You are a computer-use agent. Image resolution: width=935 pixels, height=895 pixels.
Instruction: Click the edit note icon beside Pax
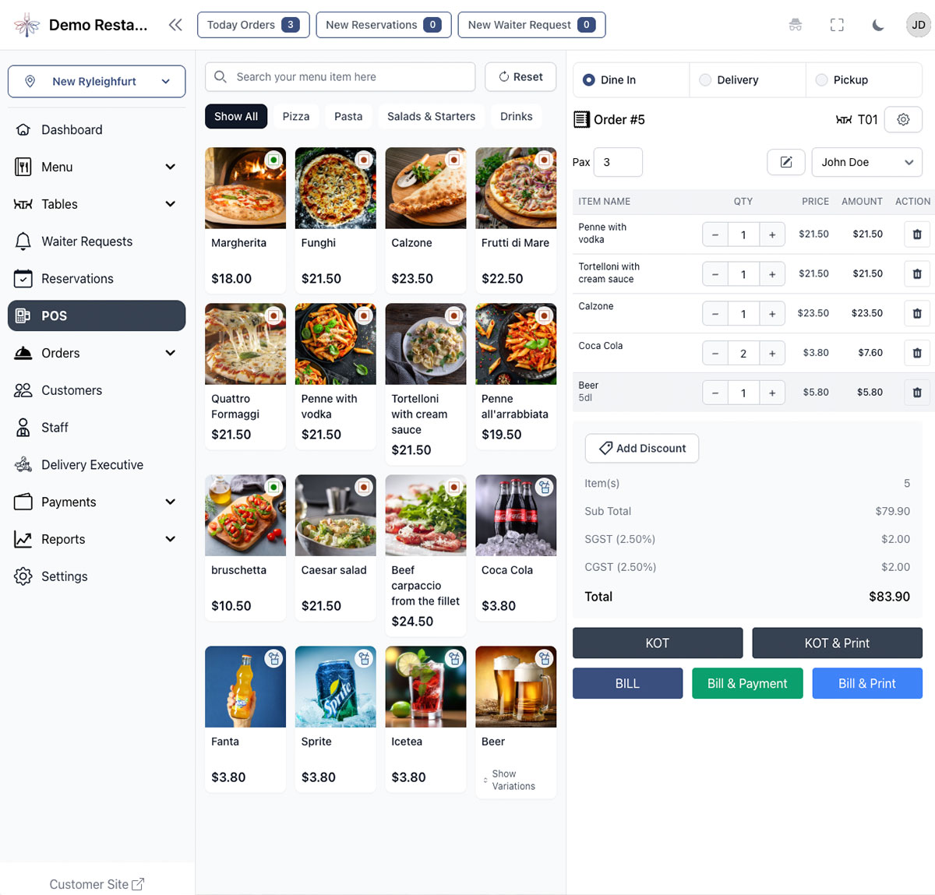(x=786, y=162)
